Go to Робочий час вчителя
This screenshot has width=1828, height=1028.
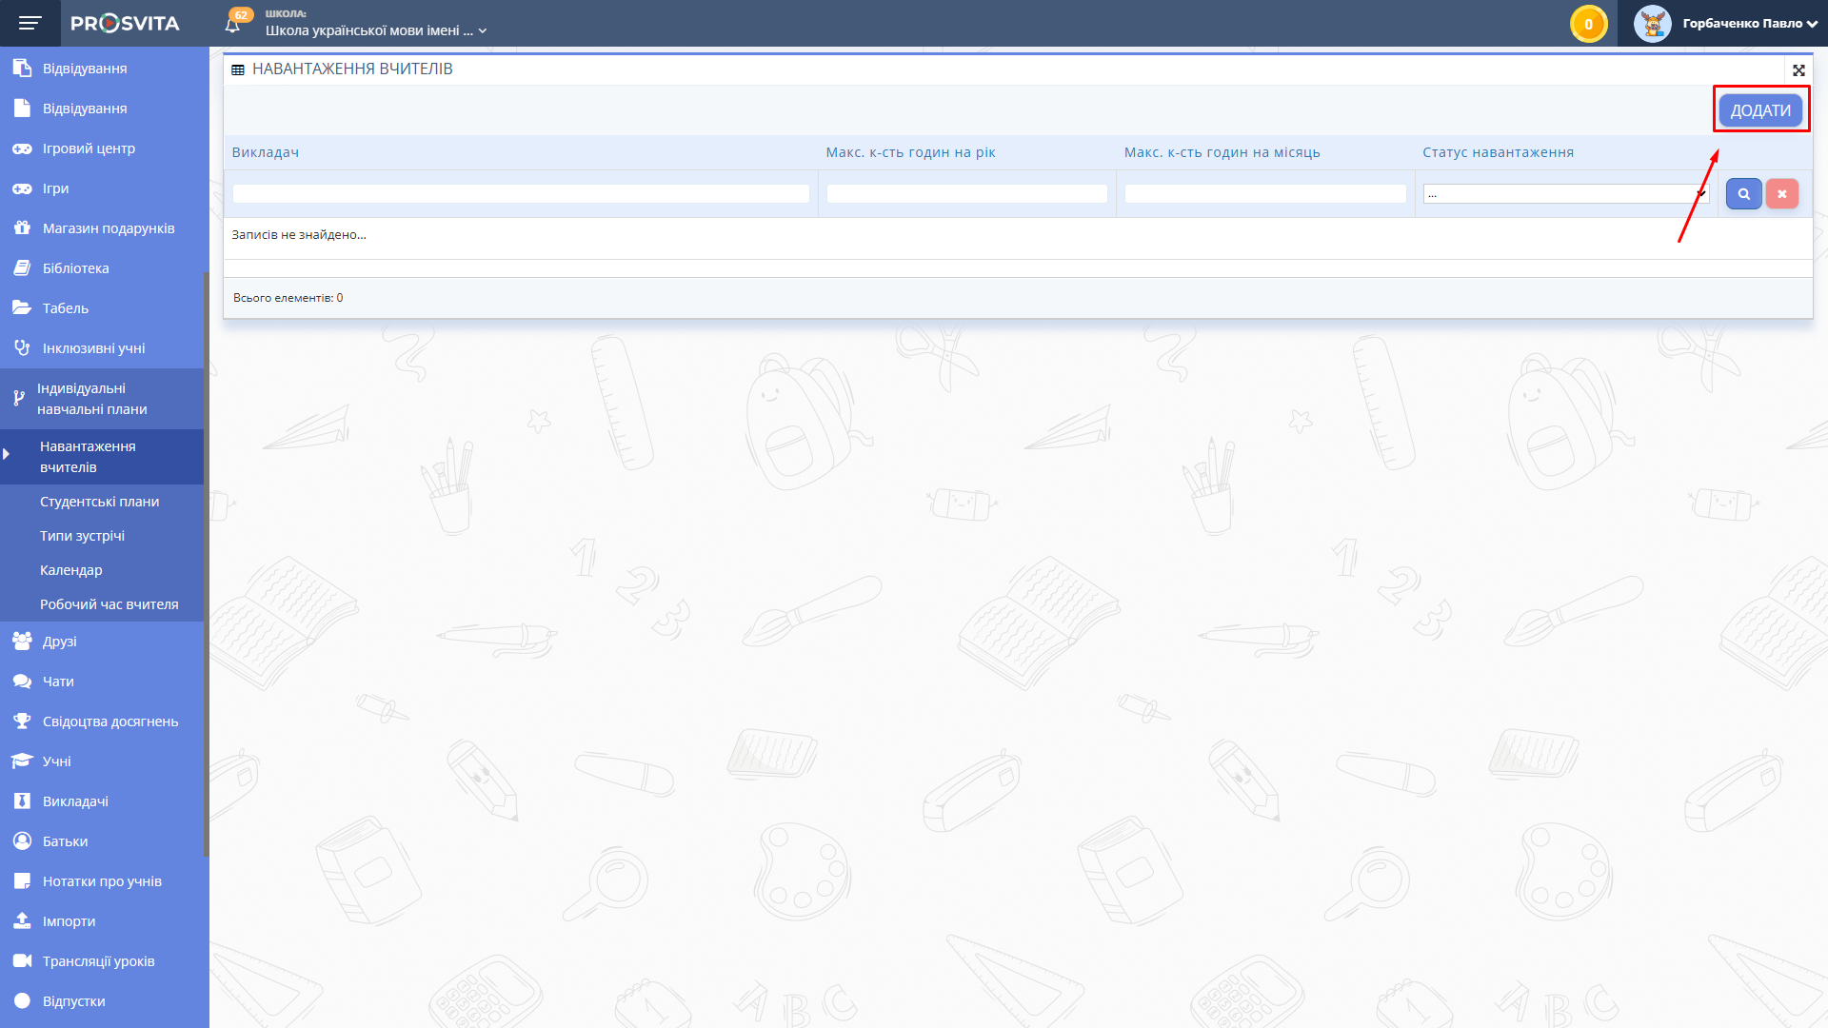pyautogui.click(x=109, y=604)
